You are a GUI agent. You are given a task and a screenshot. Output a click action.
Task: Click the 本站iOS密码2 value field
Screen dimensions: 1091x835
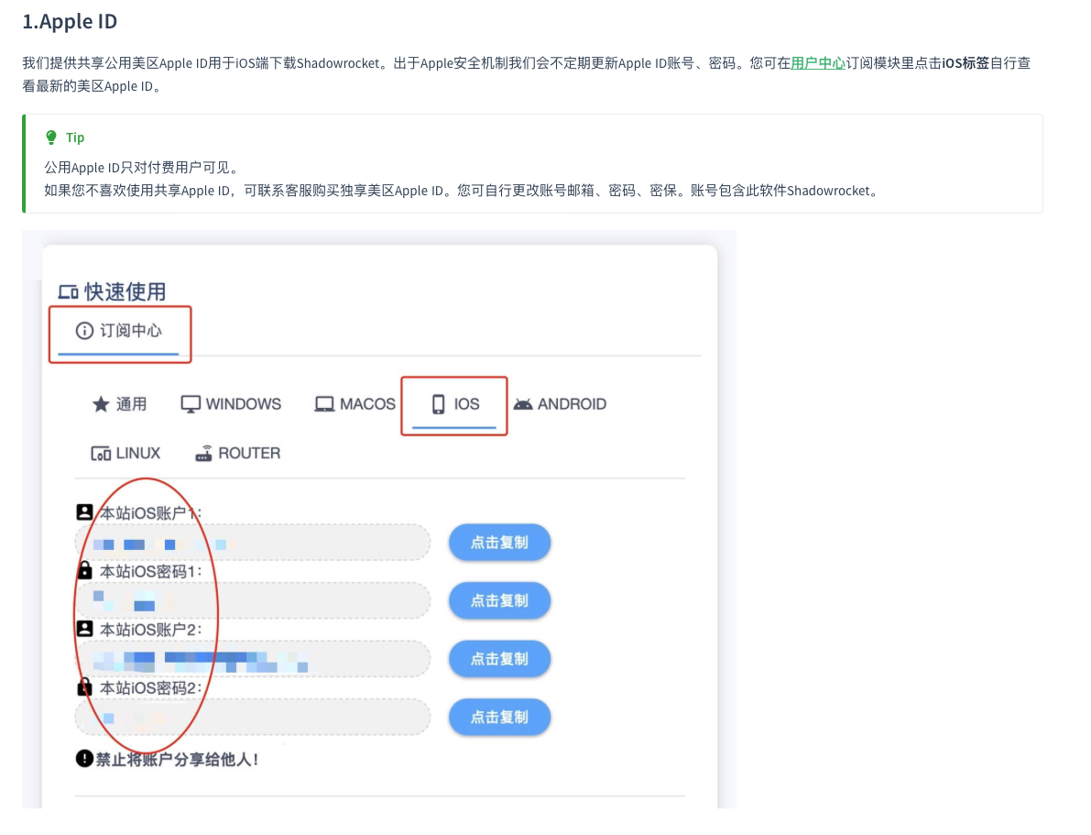pos(253,717)
